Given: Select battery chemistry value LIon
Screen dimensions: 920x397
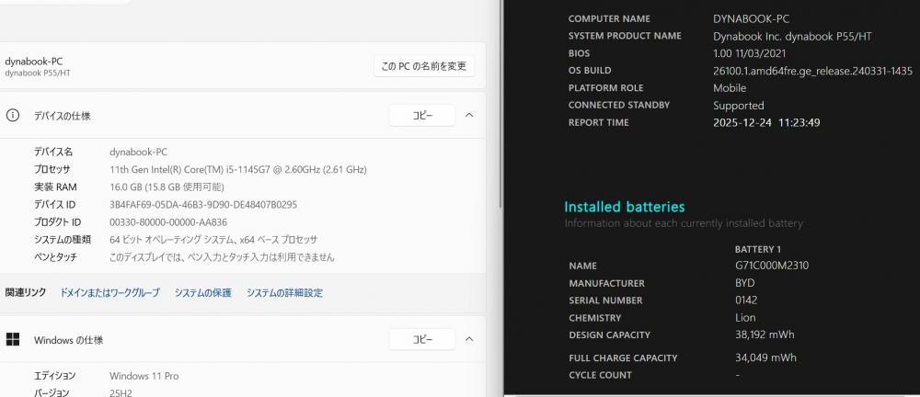Looking at the screenshot, I should (745, 318).
